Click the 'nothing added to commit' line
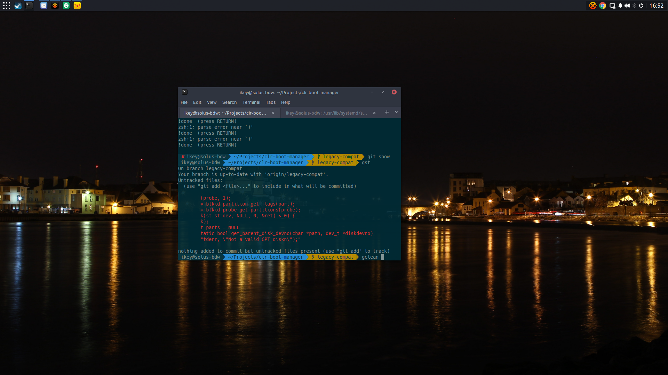The height and width of the screenshot is (375, 668). pyautogui.click(x=284, y=251)
